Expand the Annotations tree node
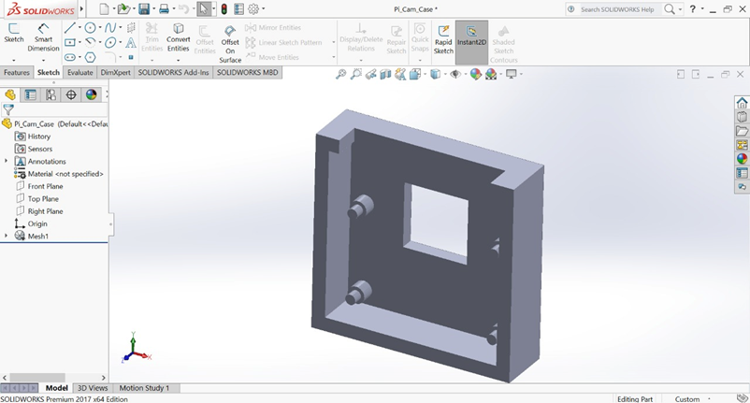This screenshot has height=403, width=750. point(6,161)
